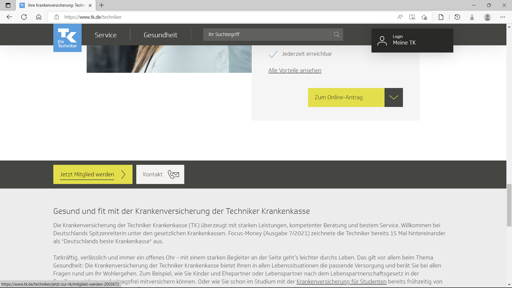
Task: Click the Jetzt Mitglied werden button
Action: (x=93, y=174)
